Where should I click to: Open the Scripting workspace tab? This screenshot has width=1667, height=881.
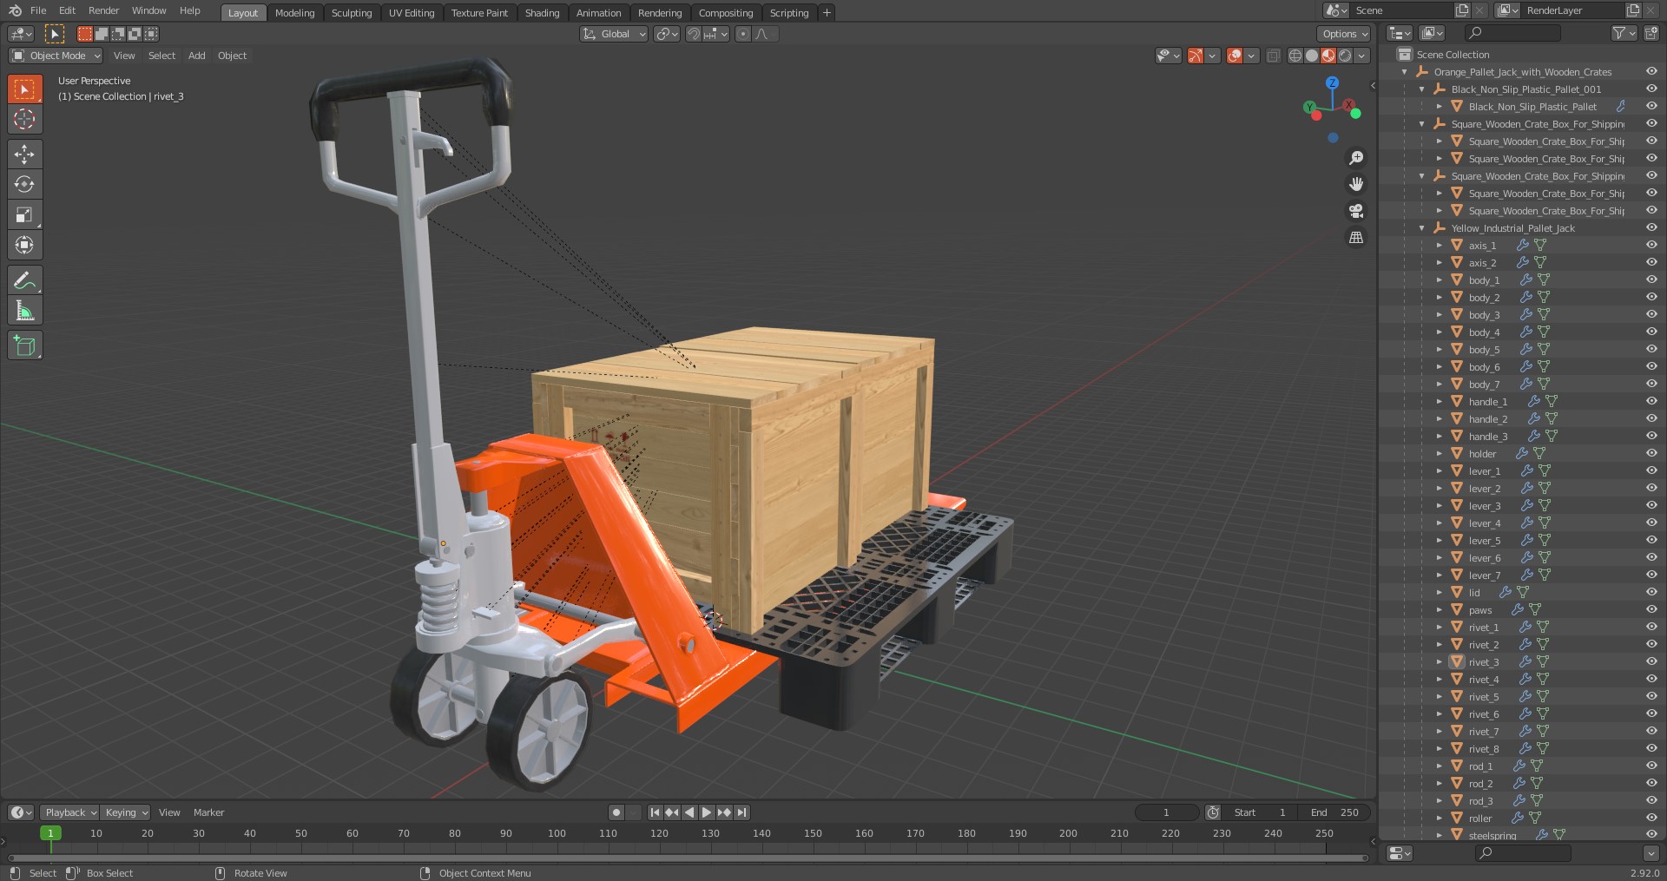788,13
